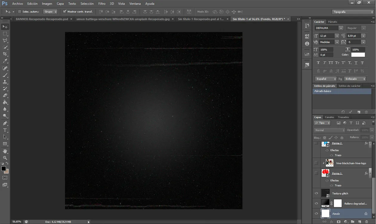The image size is (376, 224).
Task: Click the delete layer trash icon
Action: pyautogui.click(x=366, y=222)
